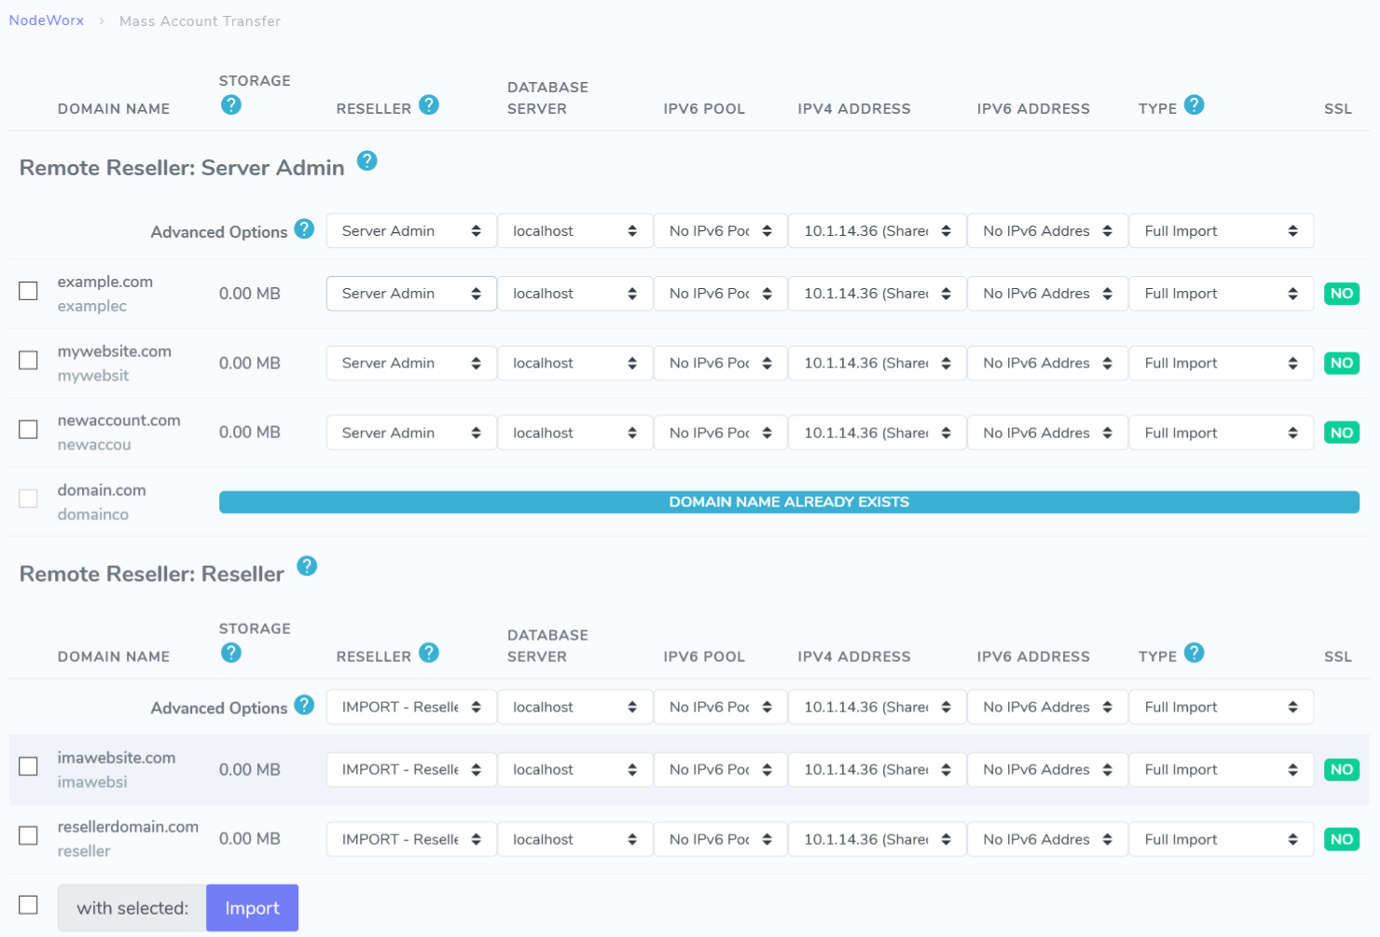Select the checkbox for example.com

tap(27, 290)
